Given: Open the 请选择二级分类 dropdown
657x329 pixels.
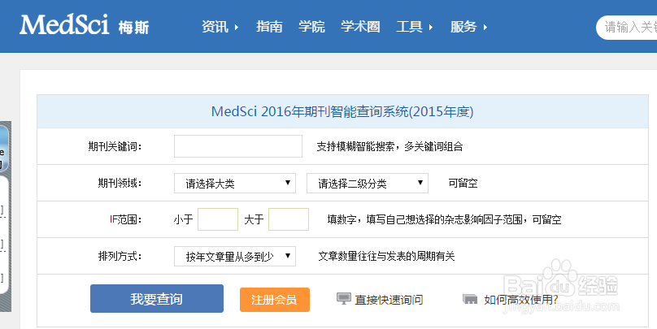Looking at the screenshot, I should 367,183.
